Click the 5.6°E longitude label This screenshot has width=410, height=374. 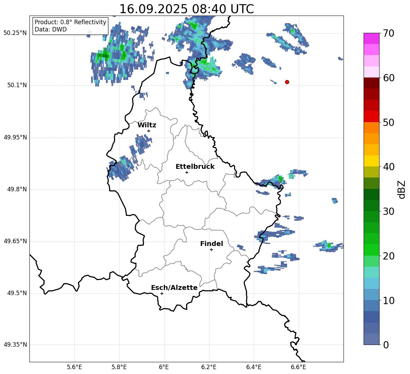coord(74,367)
